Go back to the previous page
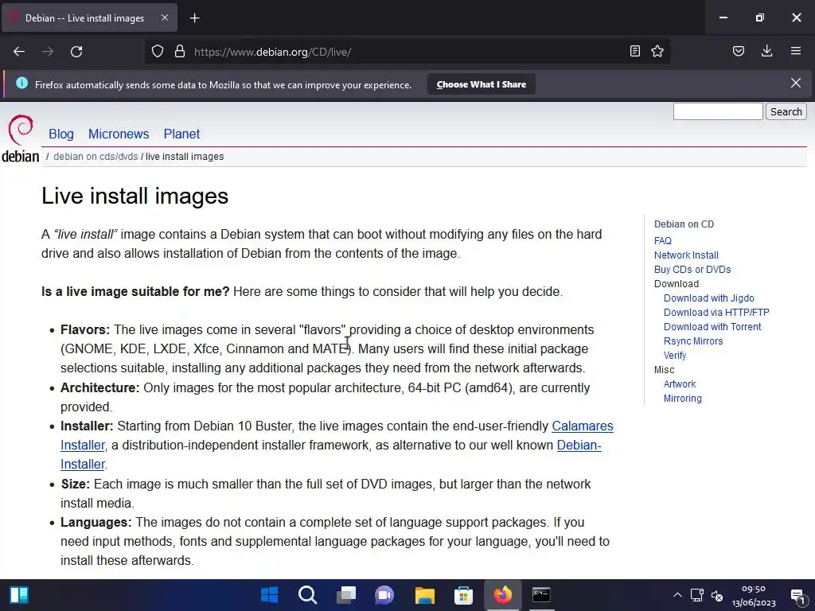 [x=19, y=52]
